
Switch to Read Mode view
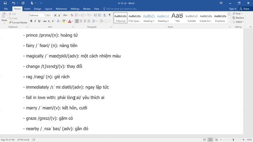tap(204, 140)
